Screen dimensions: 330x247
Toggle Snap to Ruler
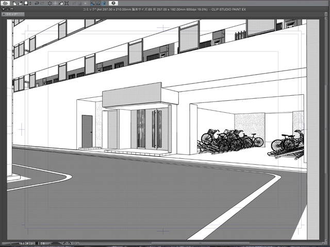[x=93, y=4]
